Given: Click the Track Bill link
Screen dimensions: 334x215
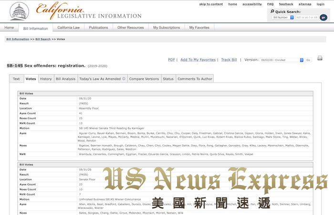Looking at the screenshot, I should tap(229, 60).
